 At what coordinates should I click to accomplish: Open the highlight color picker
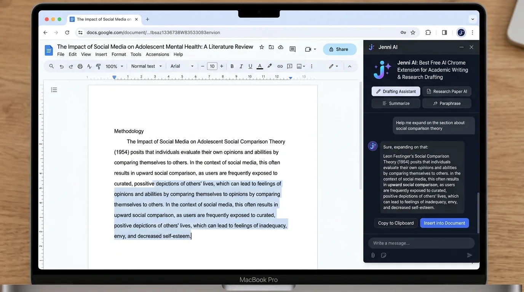click(270, 66)
